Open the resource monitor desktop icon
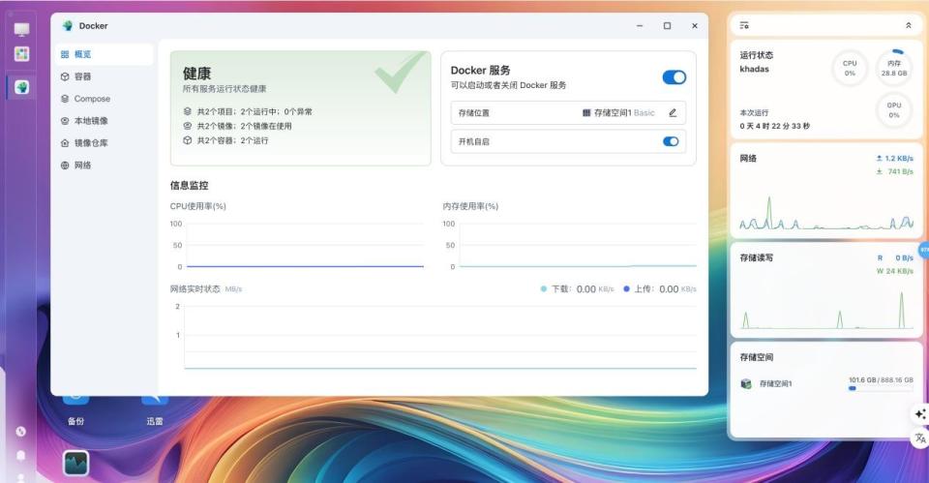The width and height of the screenshot is (929, 483). coord(76,463)
